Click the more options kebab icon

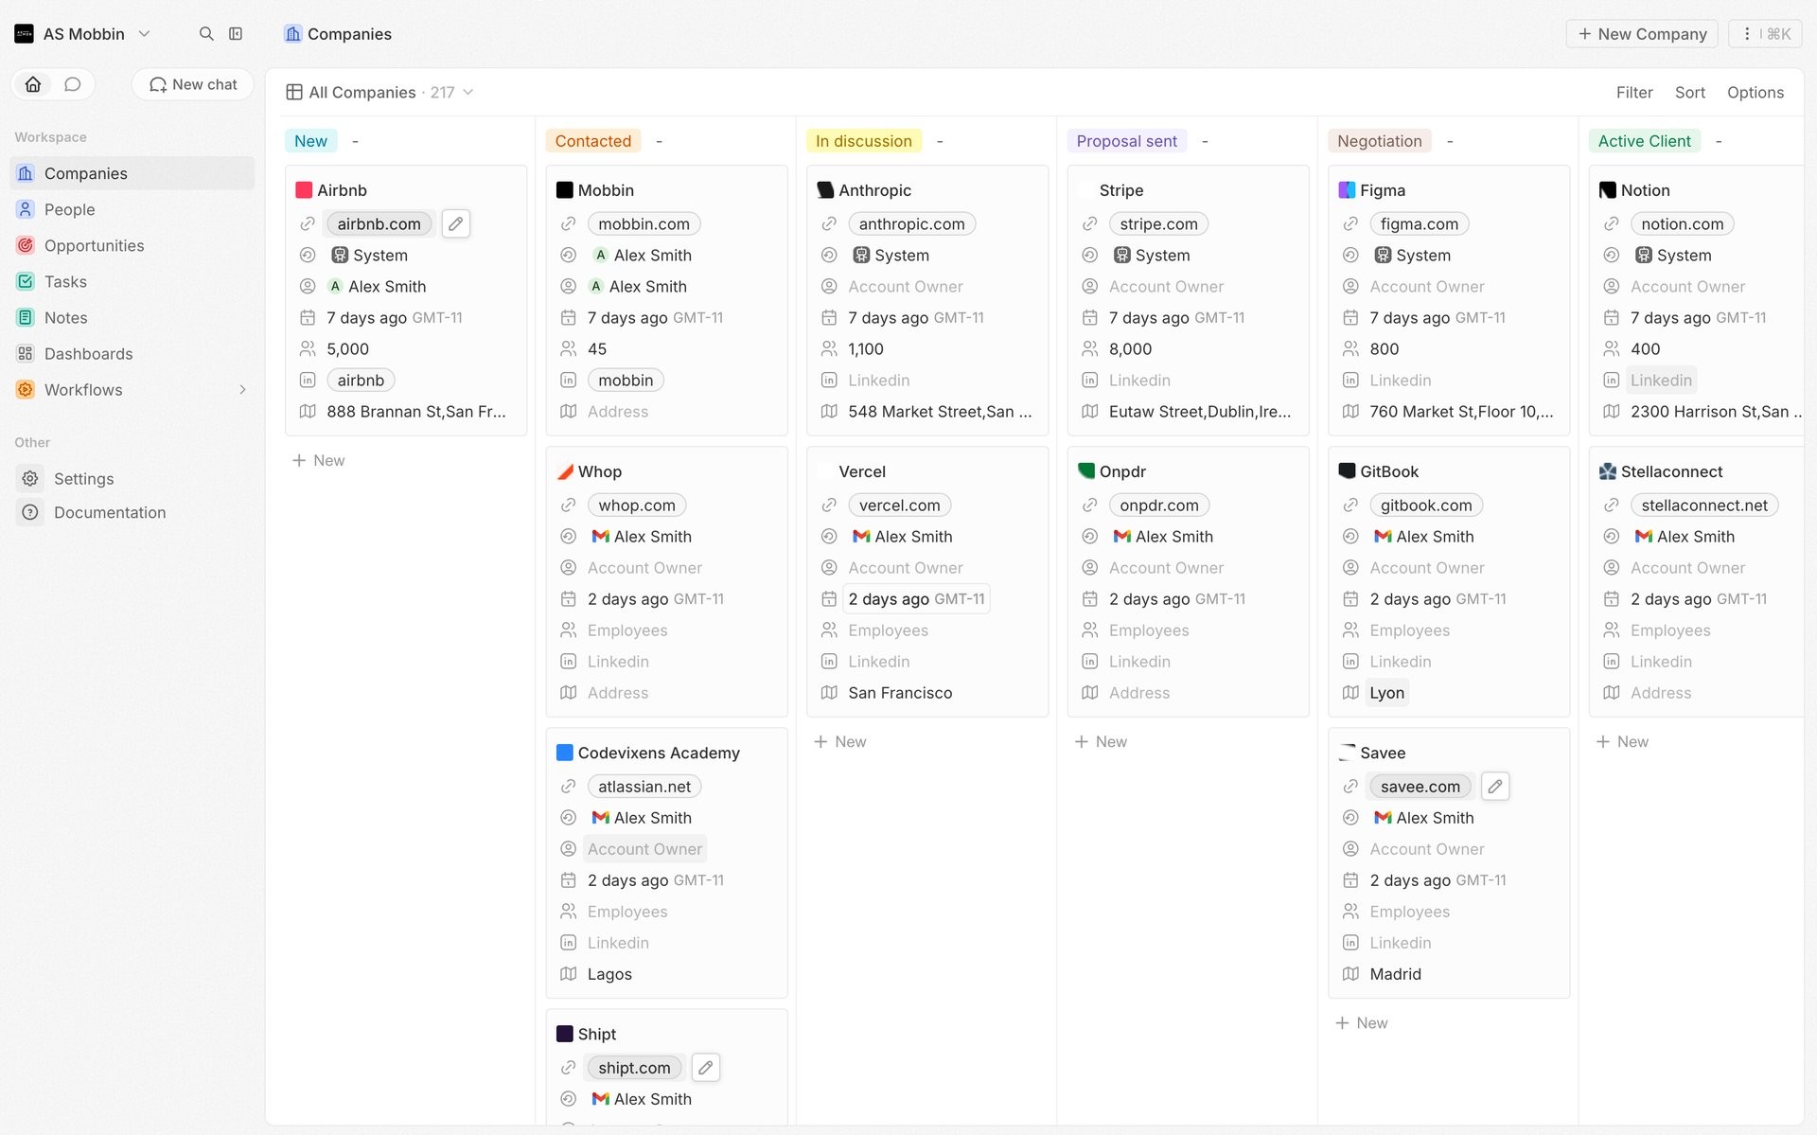click(1747, 34)
